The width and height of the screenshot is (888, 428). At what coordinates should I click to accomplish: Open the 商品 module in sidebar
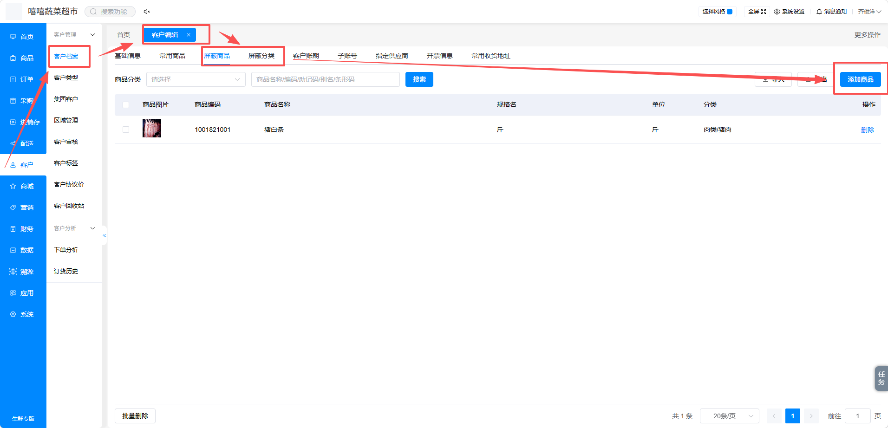point(23,58)
